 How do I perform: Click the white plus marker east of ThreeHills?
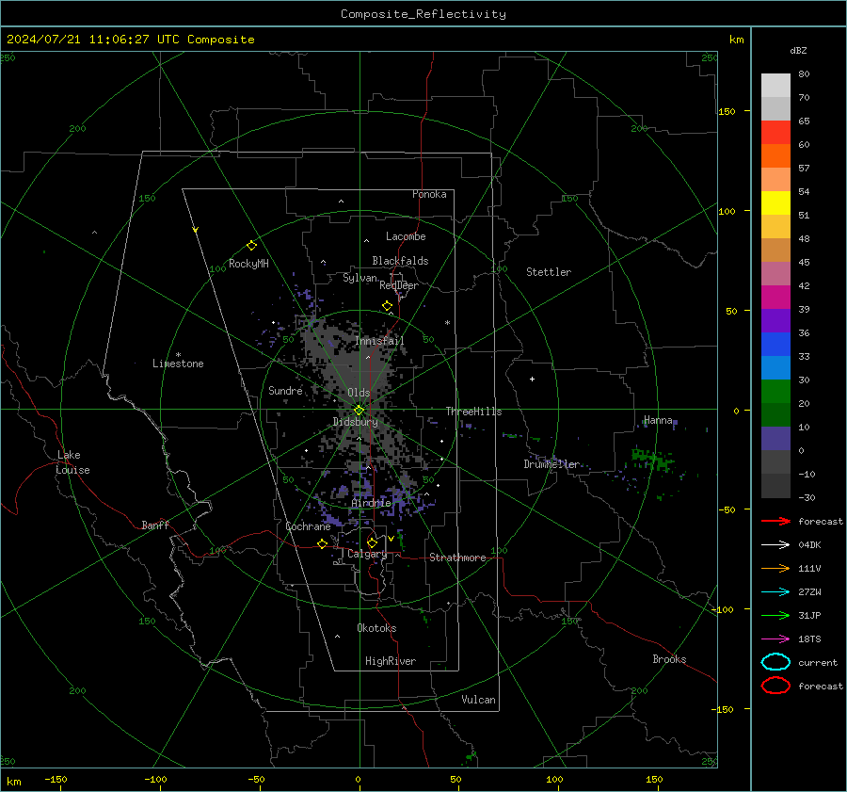tap(532, 379)
